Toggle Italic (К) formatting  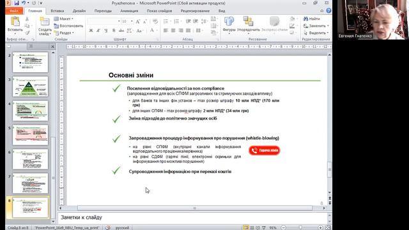[98, 31]
